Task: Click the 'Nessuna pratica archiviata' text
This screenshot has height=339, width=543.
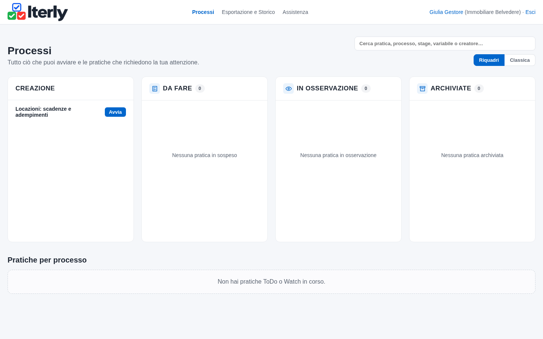Action: 472,155
